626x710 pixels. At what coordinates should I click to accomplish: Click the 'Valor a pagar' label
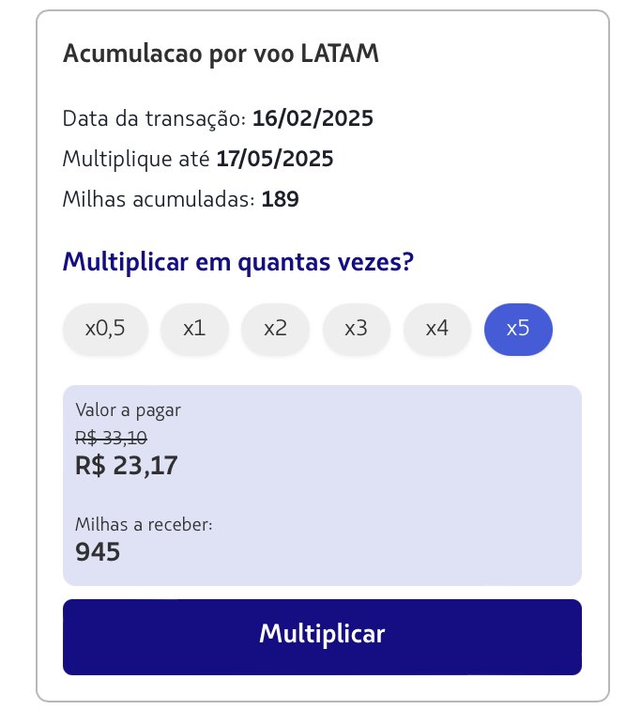(128, 410)
